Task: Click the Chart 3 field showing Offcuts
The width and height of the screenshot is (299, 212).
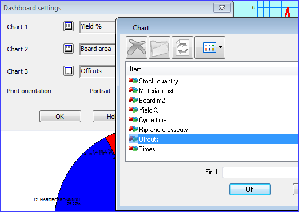Action: click(x=98, y=71)
